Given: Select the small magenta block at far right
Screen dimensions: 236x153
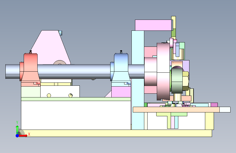Looking at the screenshot, I should coord(214,105).
